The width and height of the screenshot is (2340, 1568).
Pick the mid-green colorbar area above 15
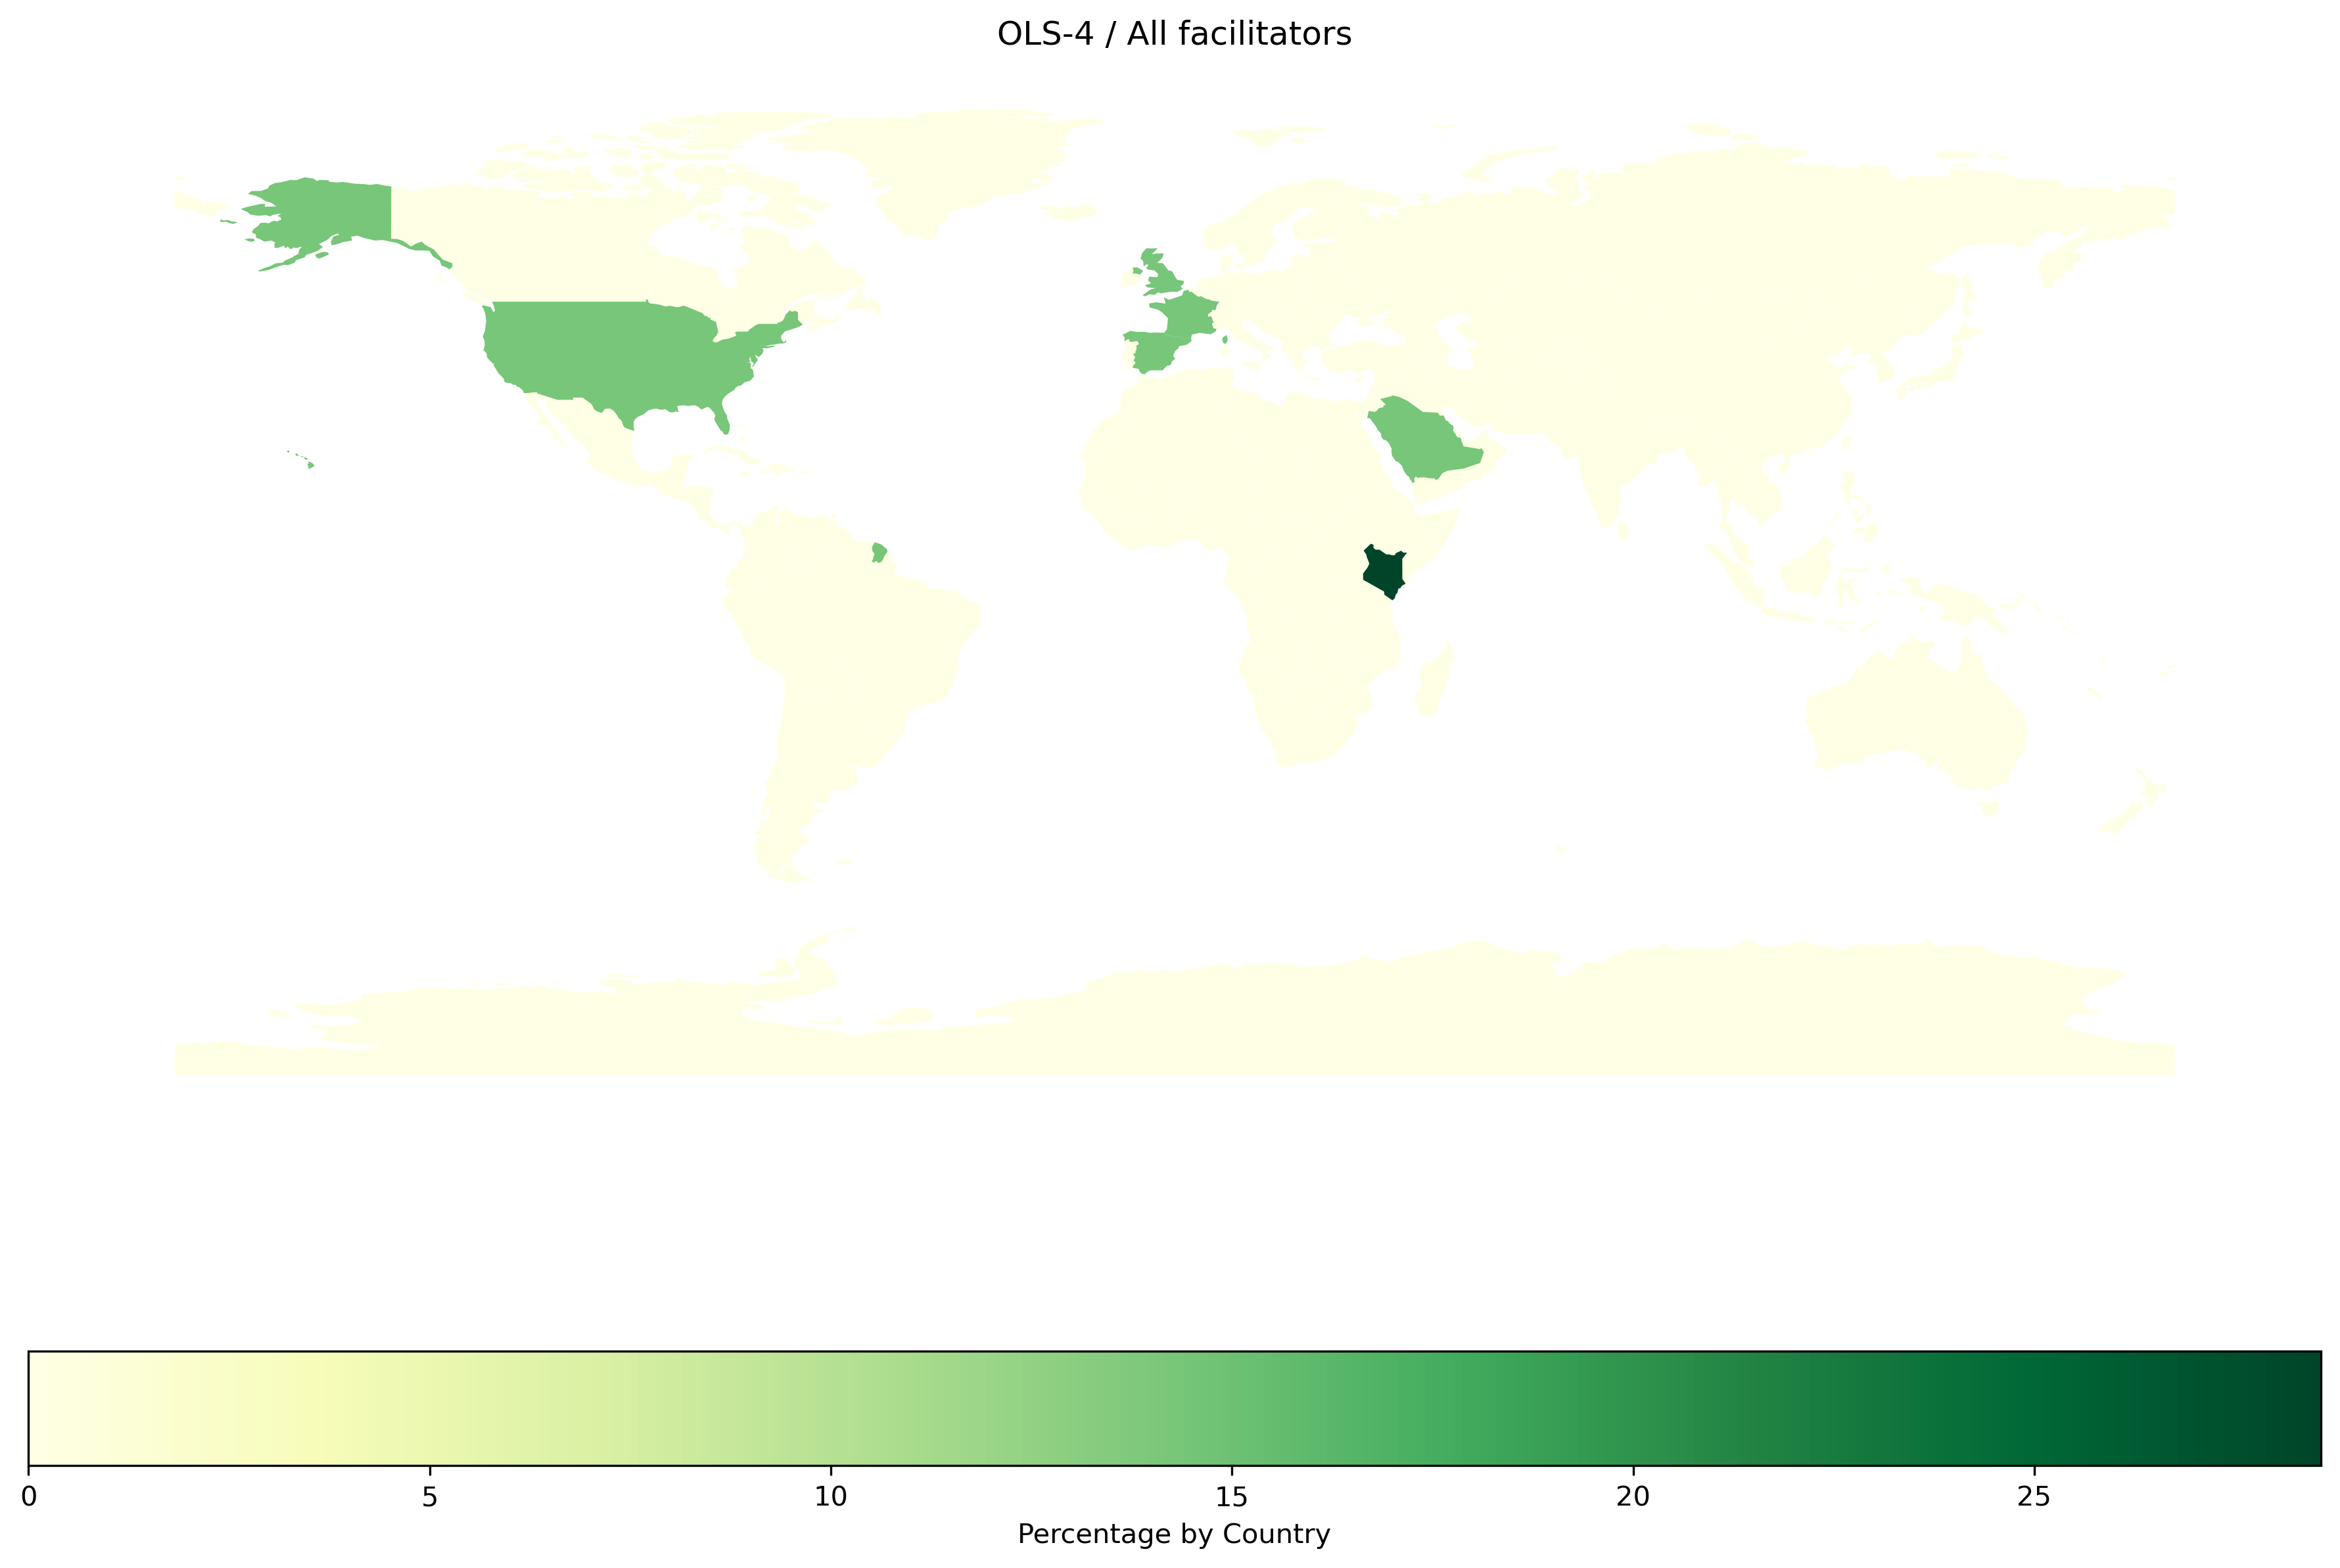tap(1232, 1408)
